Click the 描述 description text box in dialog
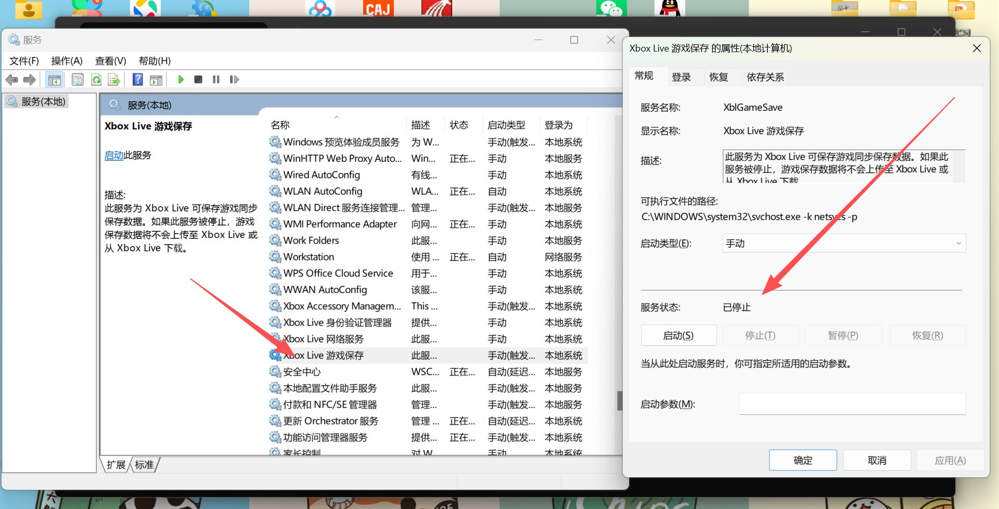 844,166
